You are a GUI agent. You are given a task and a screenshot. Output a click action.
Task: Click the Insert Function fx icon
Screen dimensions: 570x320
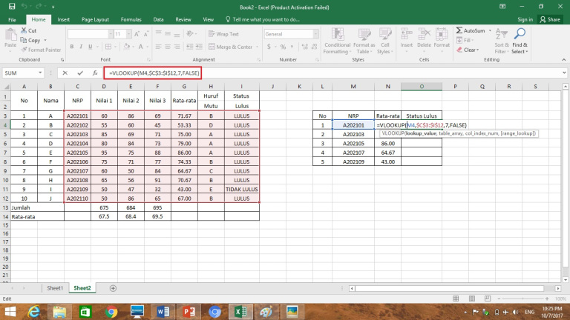94,73
